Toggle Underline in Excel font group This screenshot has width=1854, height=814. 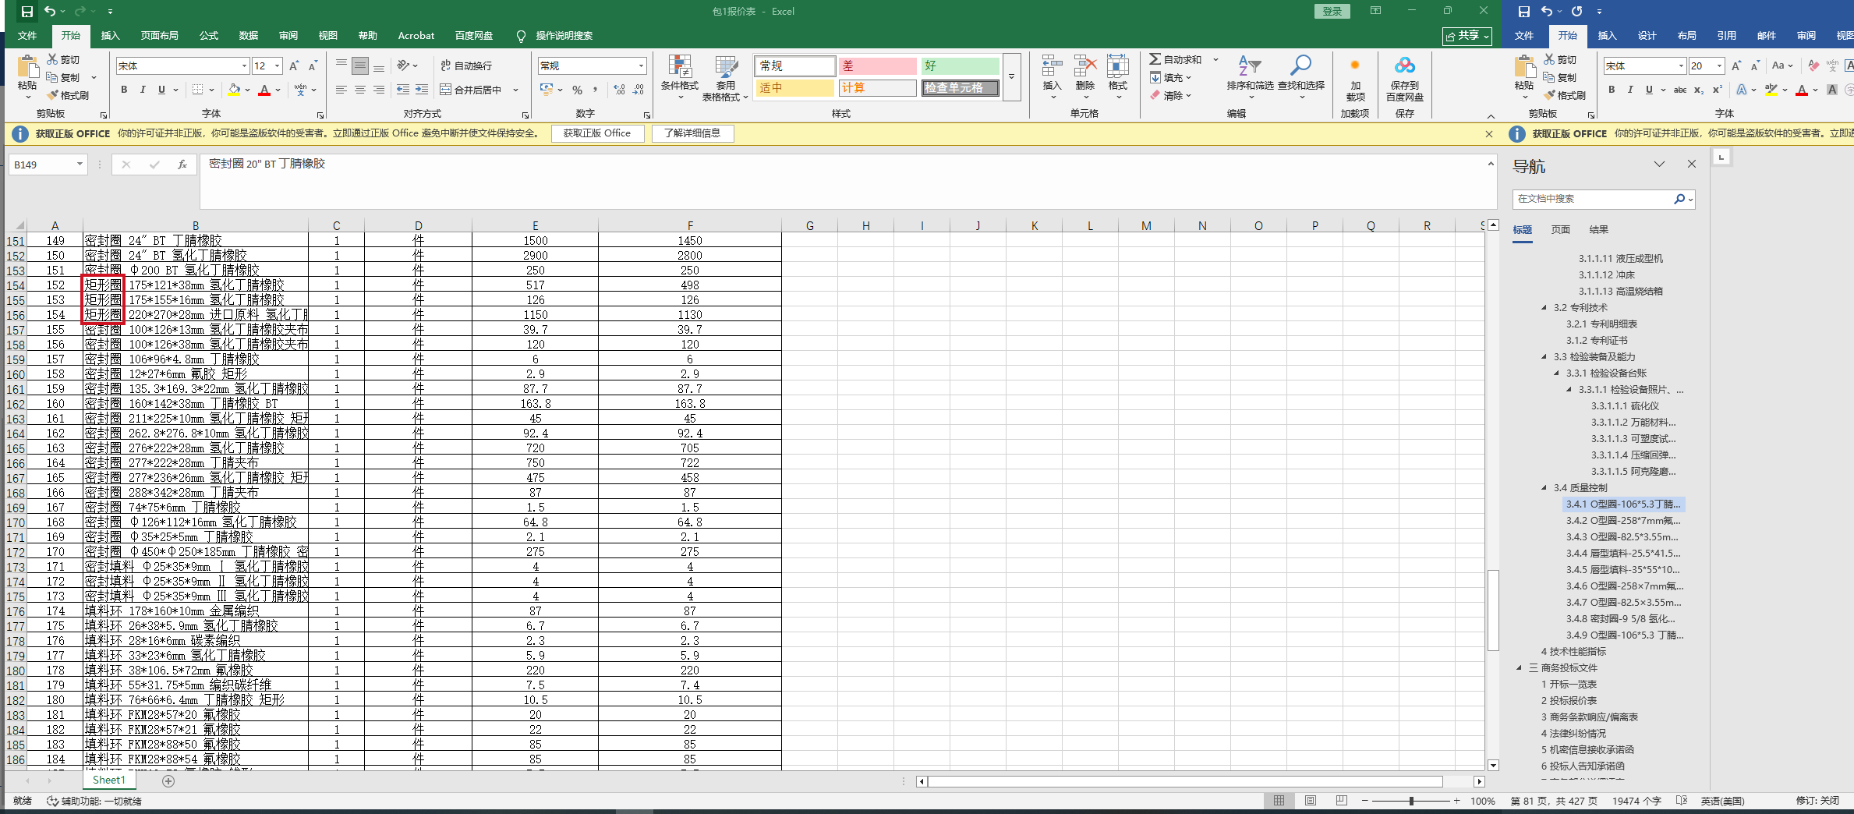point(161,90)
